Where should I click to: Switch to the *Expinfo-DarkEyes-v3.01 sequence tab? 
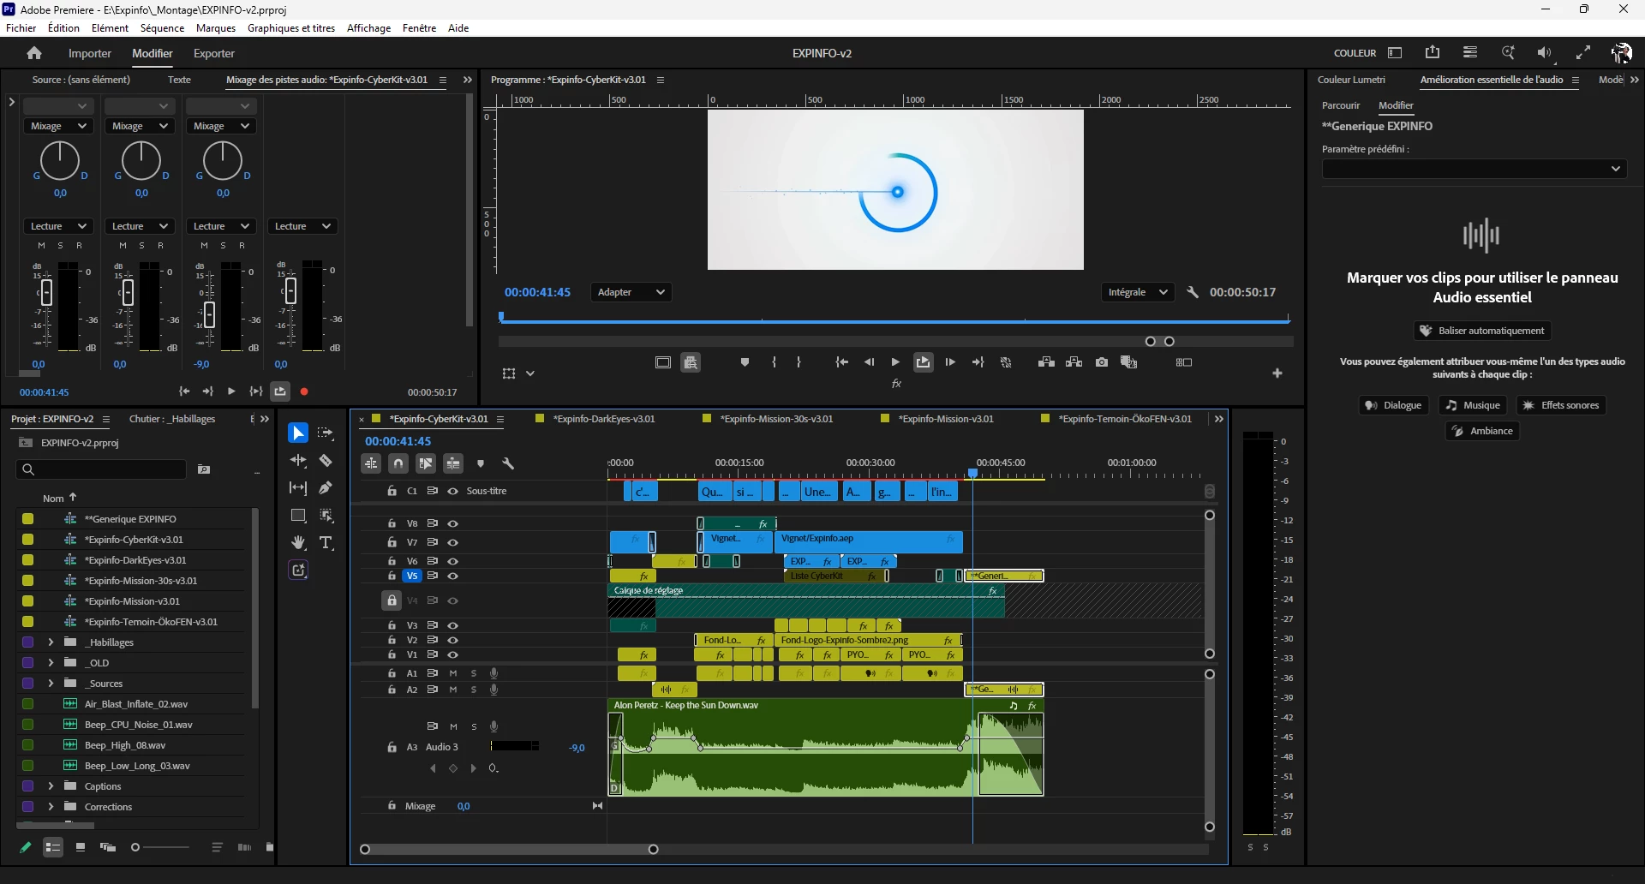pos(603,419)
